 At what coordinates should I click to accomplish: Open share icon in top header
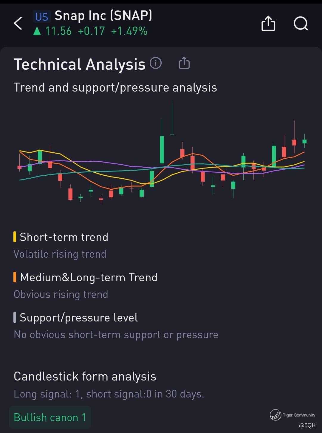pos(268,23)
